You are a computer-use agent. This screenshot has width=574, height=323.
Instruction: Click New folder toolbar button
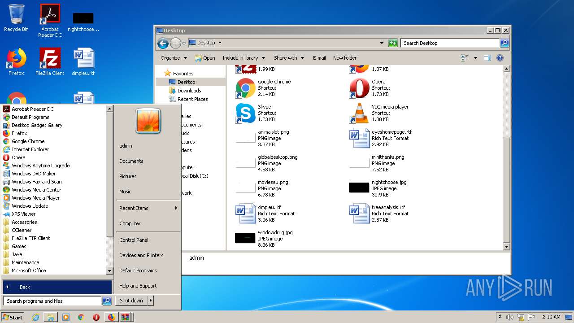point(345,58)
